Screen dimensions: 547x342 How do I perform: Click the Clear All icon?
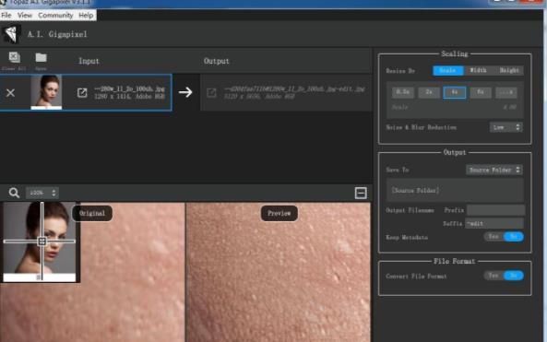coord(14,57)
